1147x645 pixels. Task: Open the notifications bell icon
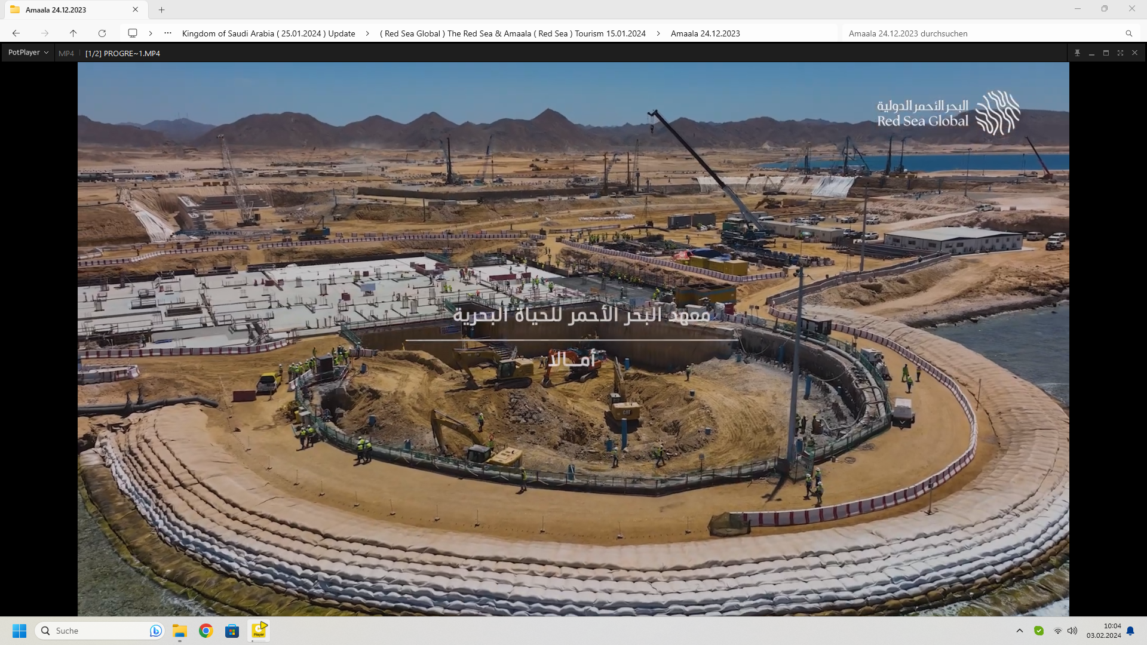1130,631
